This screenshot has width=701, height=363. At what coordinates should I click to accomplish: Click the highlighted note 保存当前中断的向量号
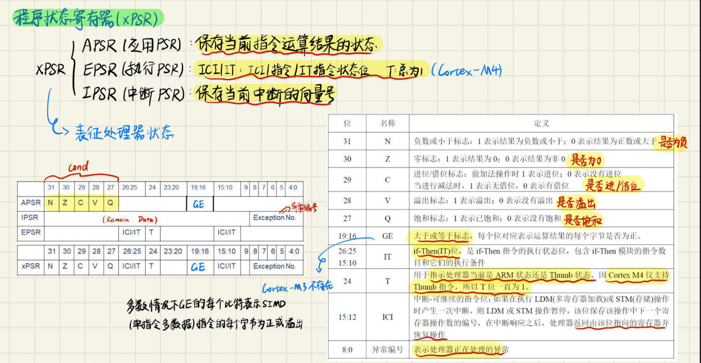coord(265,94)
